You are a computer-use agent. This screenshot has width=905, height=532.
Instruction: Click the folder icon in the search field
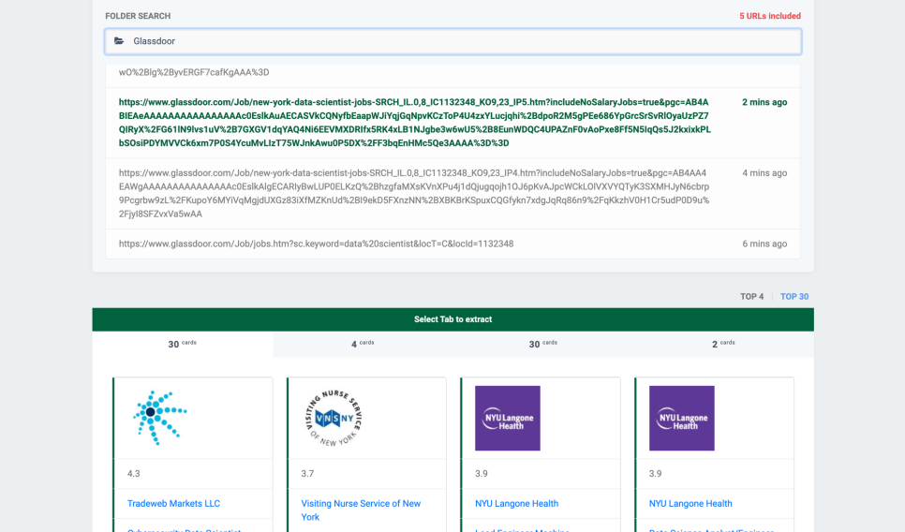(x=119, y=41)
